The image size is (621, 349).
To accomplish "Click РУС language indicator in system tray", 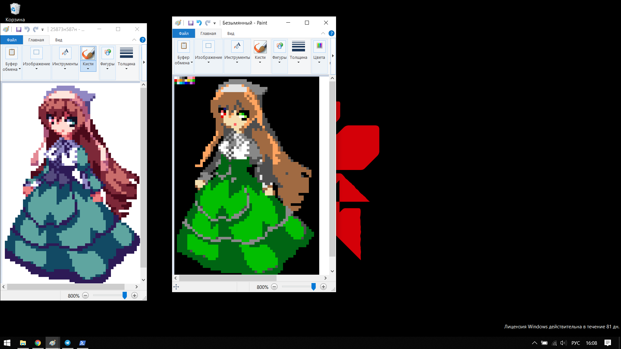I will tap(575, 343).
